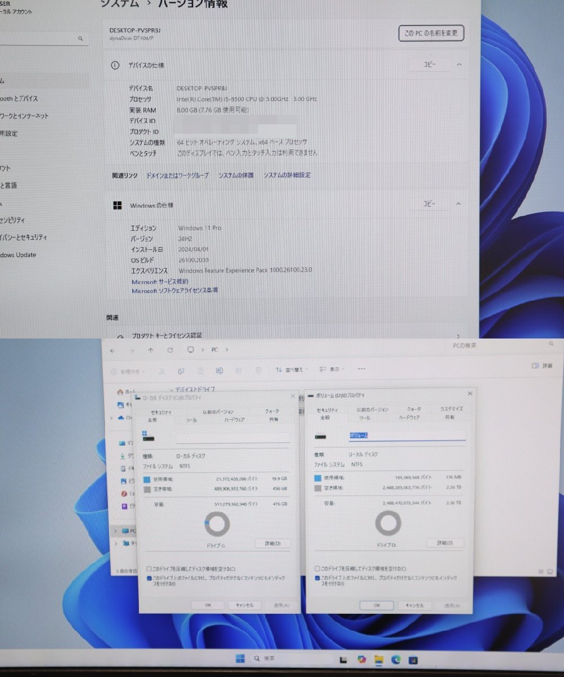
Task: Click このPCの名前を変更 button
Action: click(x=431, y=33)
